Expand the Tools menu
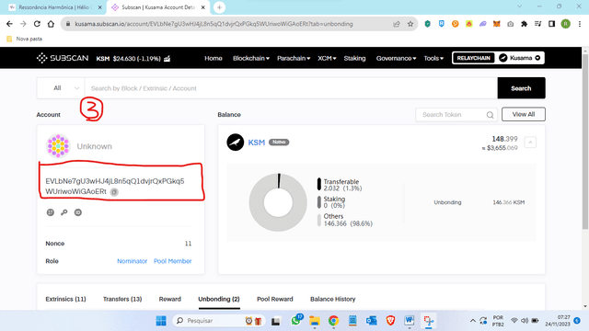Screen dimensions: 589x331 [x=433, y=58]
